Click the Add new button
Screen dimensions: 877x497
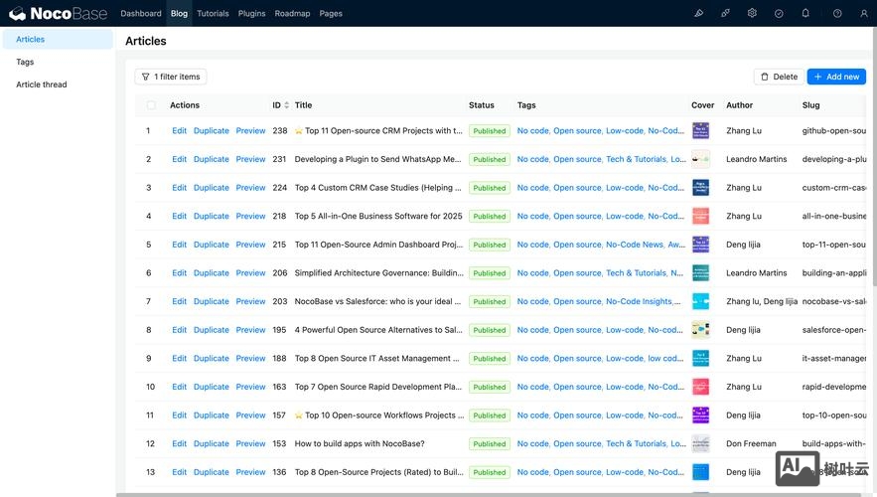[x=836, y=77]
